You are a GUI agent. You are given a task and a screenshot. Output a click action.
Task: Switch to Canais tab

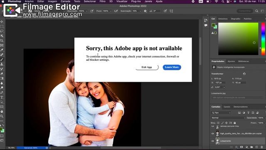227,107
